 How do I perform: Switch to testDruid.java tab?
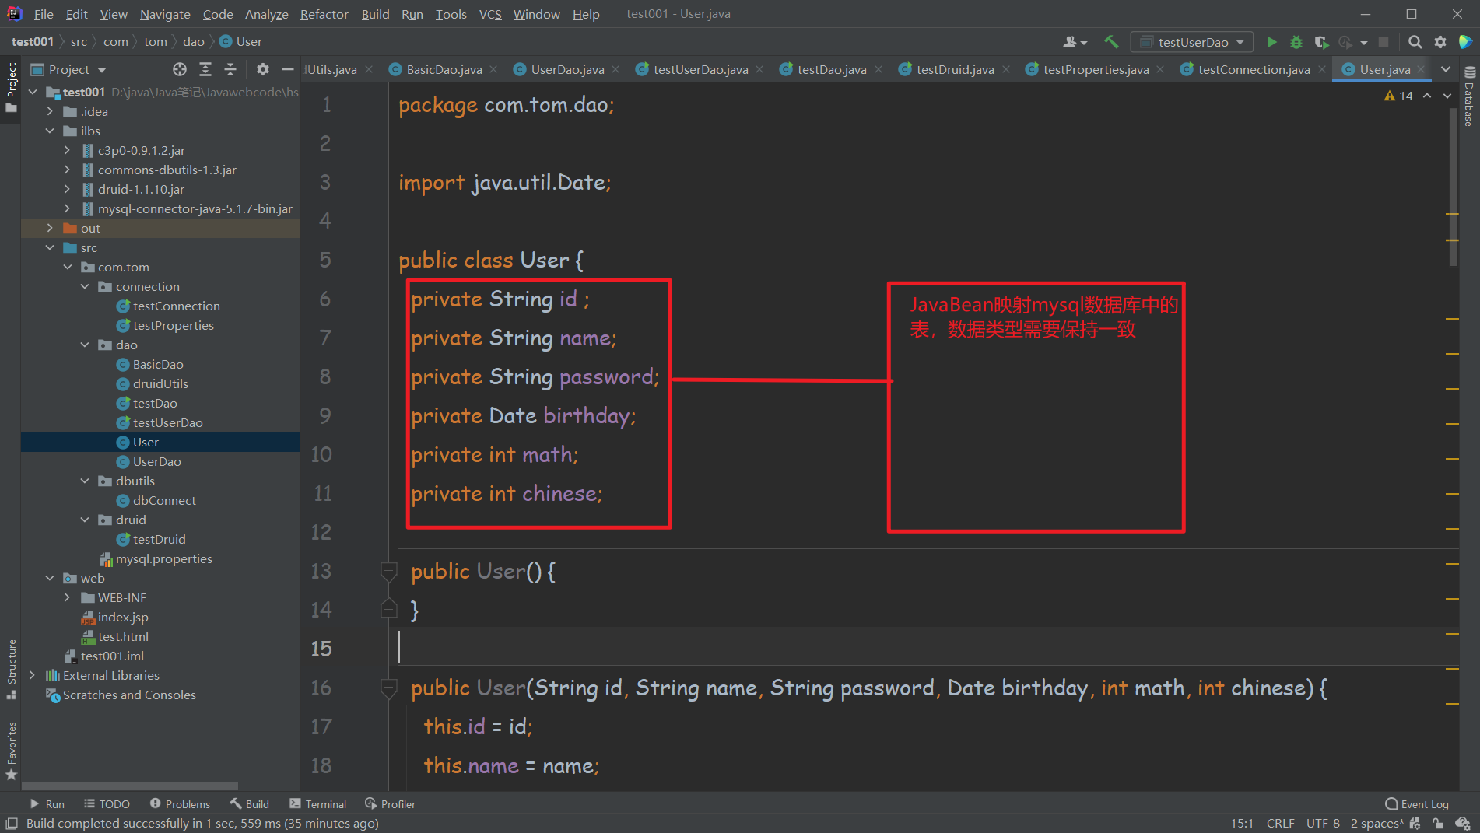pos(955,69)
